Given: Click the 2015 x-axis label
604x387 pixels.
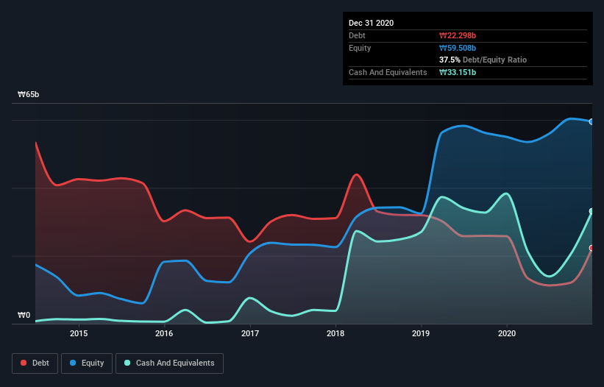Looking at the screenshot, I should (x=79, y=333).
